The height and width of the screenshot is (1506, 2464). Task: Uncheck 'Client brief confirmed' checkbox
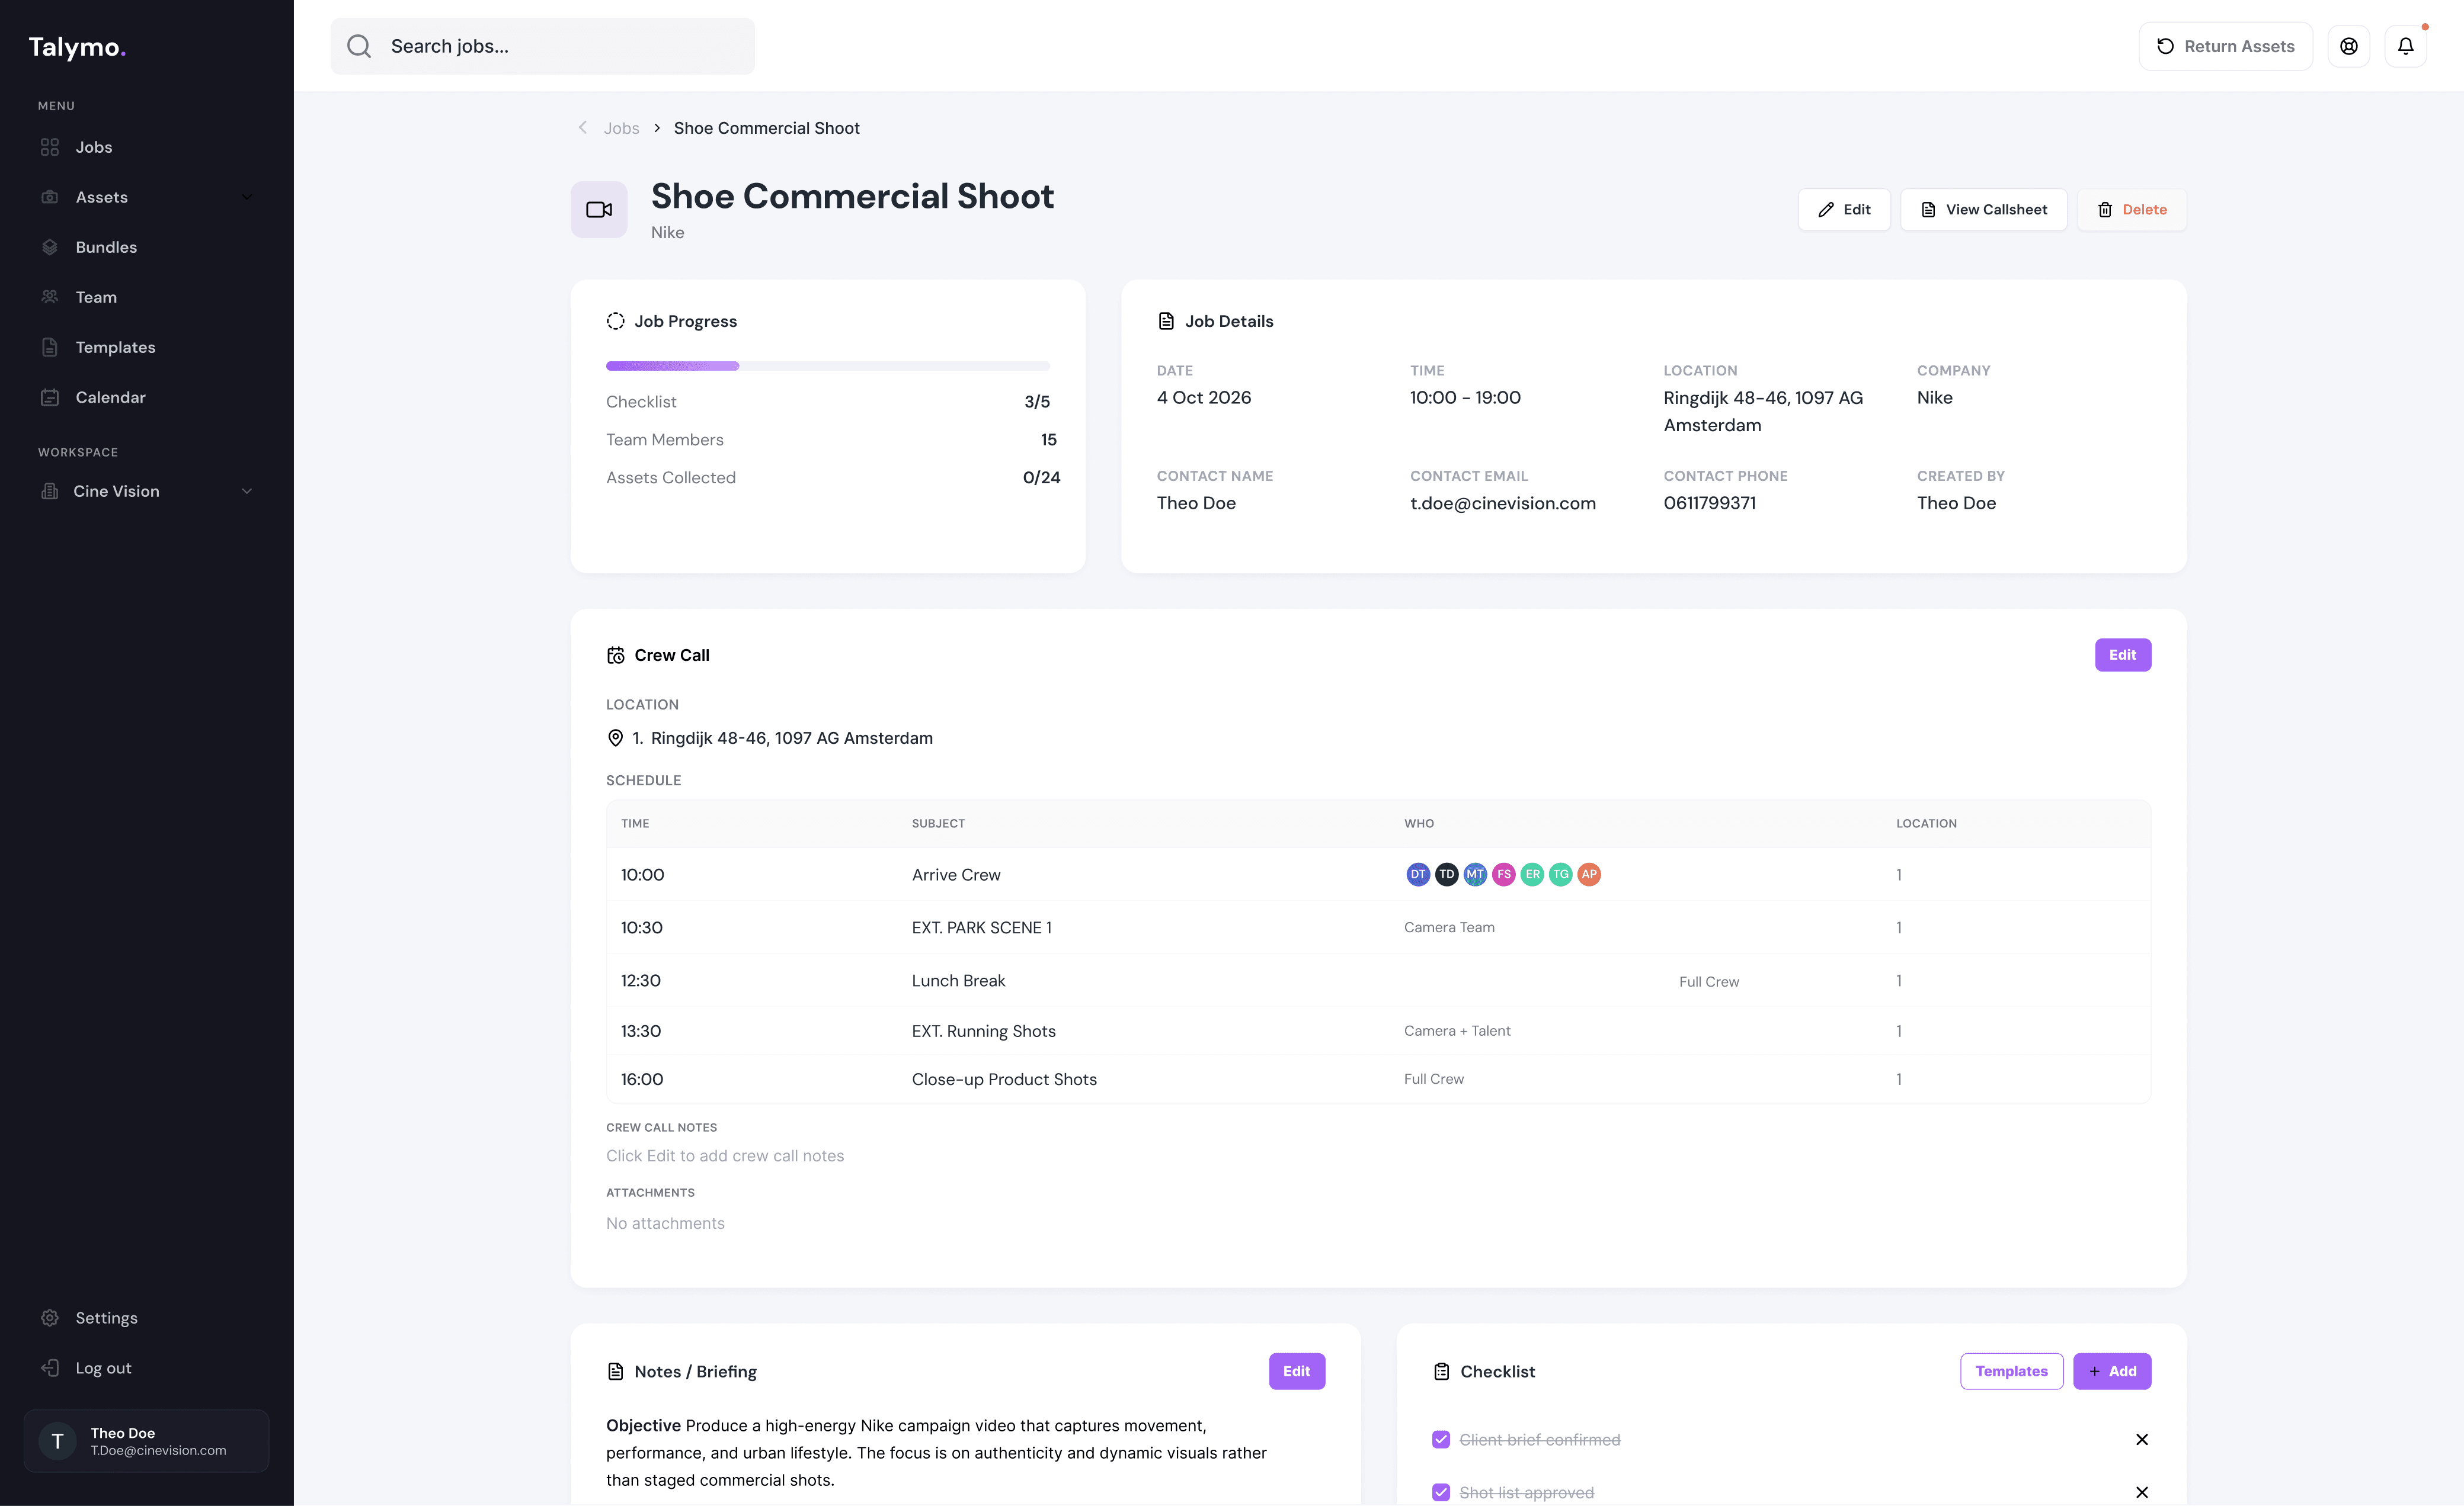(x=1441, y=1439)
